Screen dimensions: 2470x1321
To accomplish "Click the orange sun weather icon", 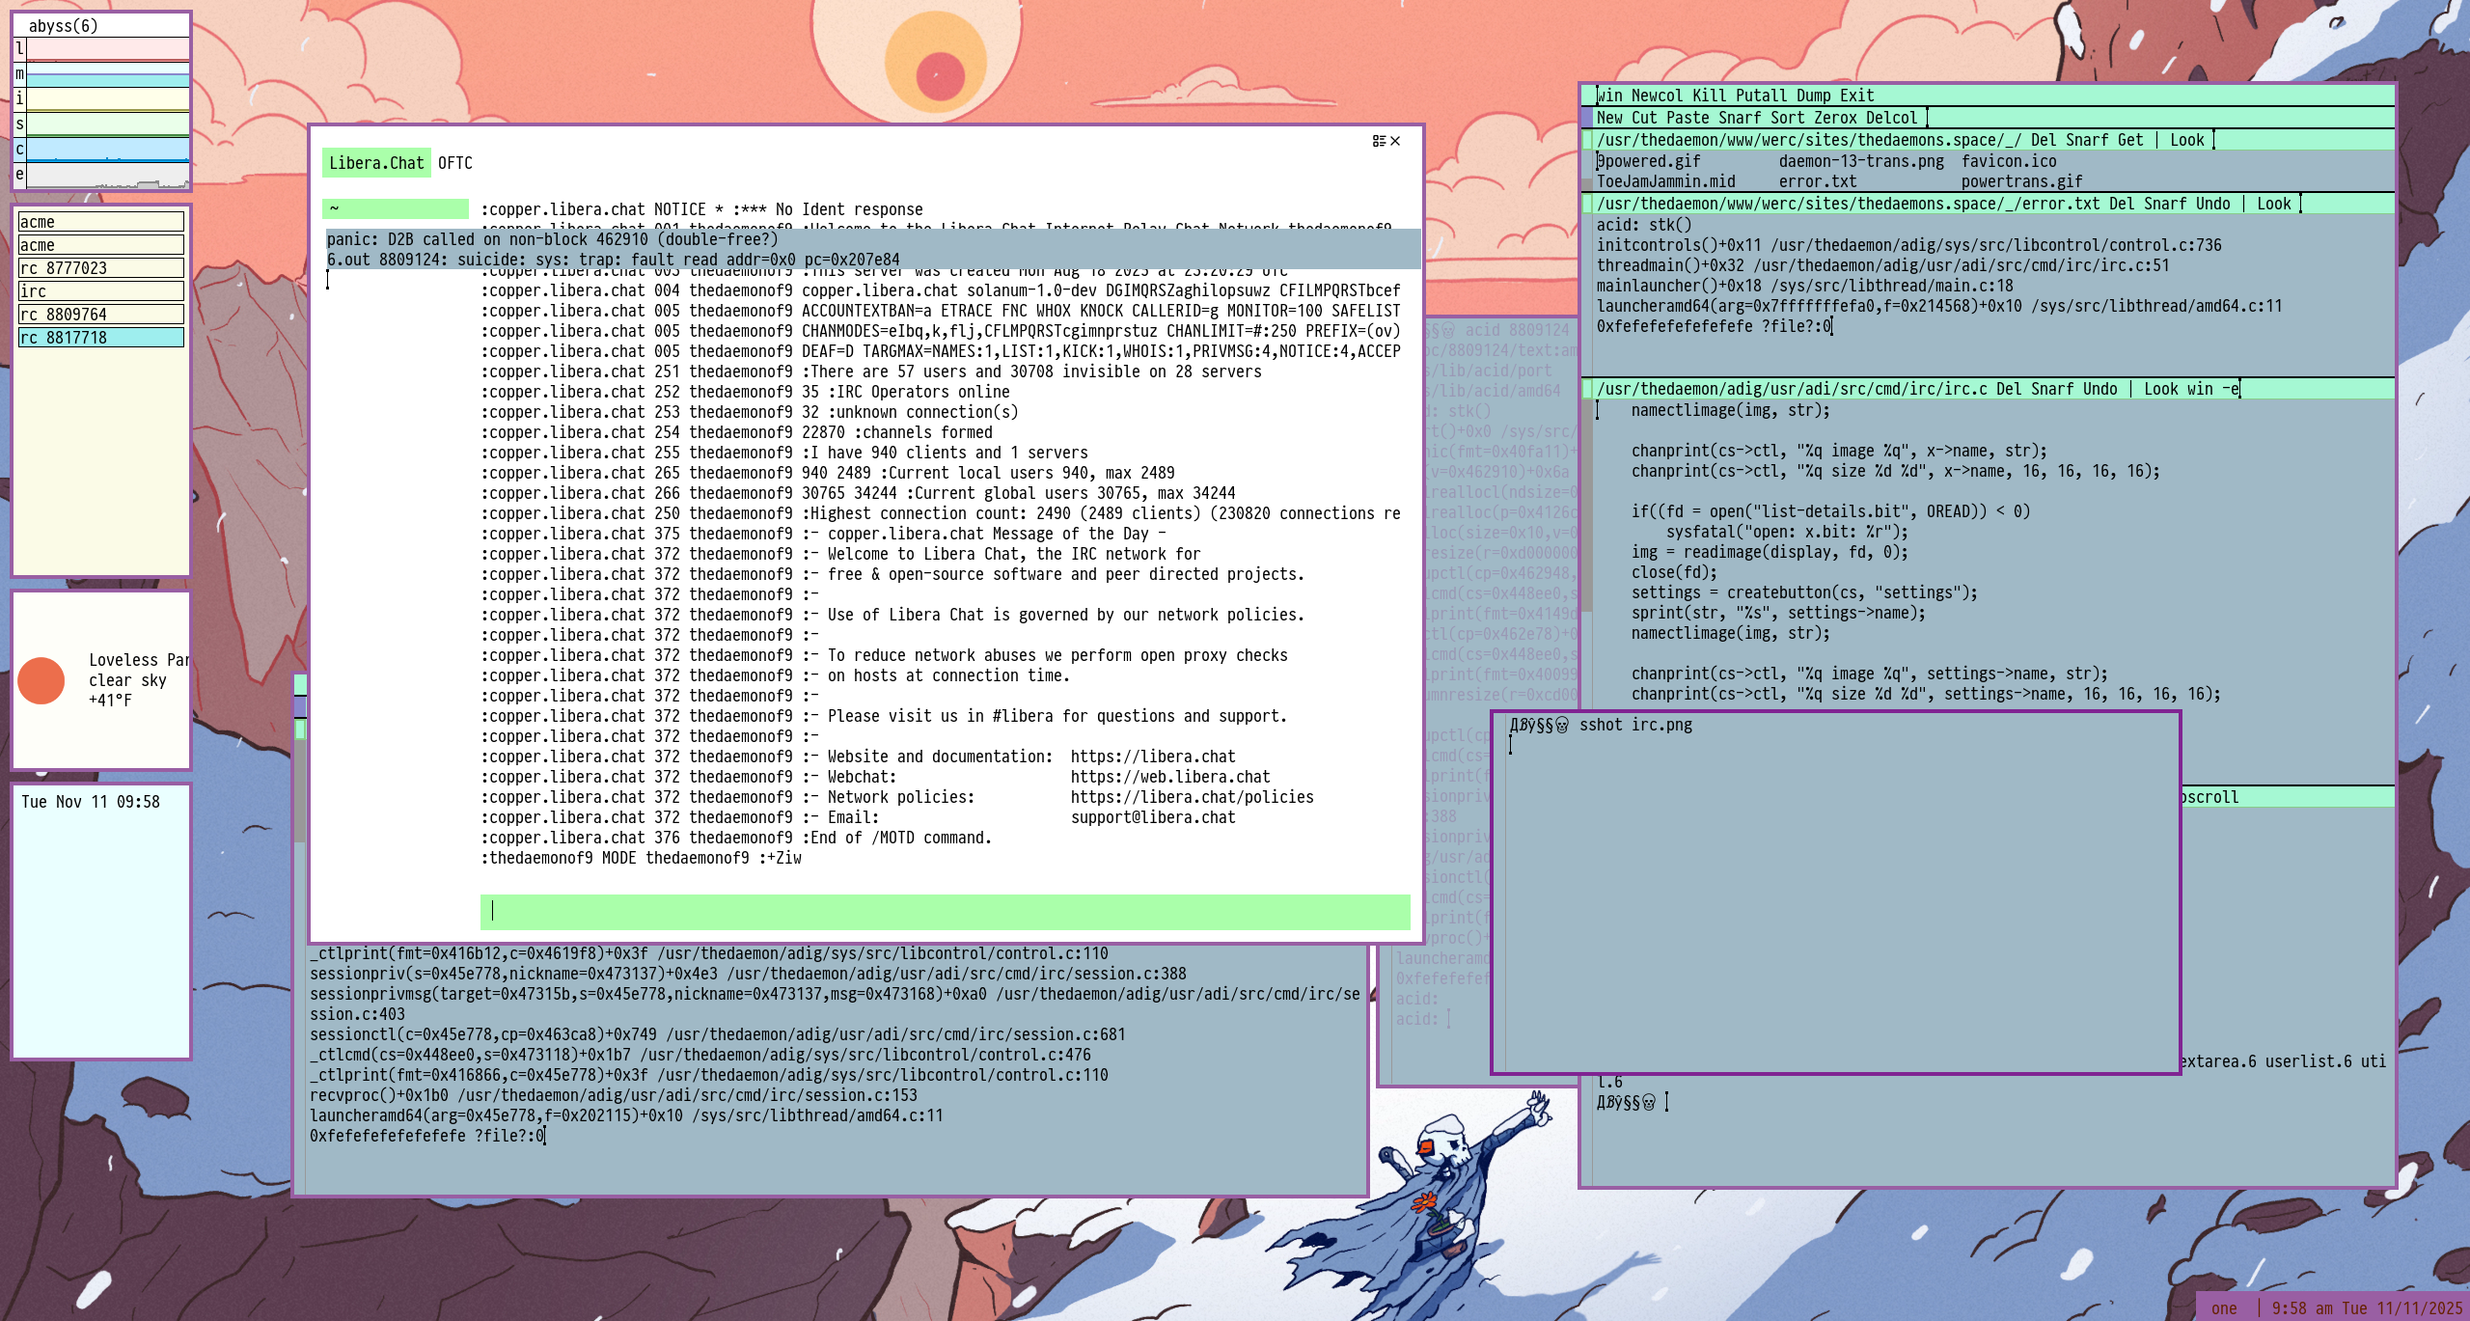I will tap(41, 680).
